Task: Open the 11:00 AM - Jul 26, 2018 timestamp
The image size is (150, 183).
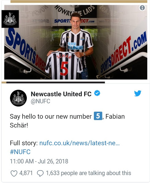Action: [x=39, y=161]
